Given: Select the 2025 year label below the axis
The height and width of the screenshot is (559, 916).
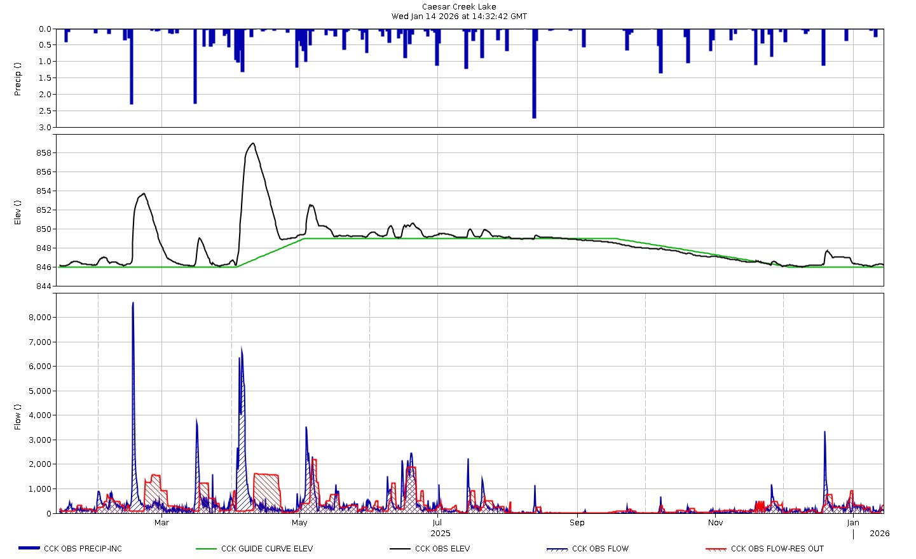Looking at the screenshot, I should click(441, 533).
